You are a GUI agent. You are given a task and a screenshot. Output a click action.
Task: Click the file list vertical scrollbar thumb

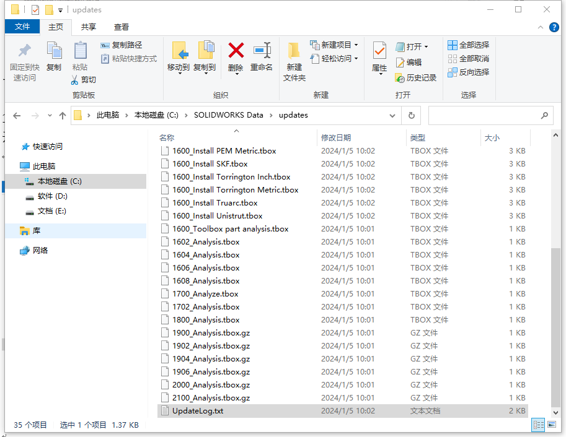coord(555,327)
